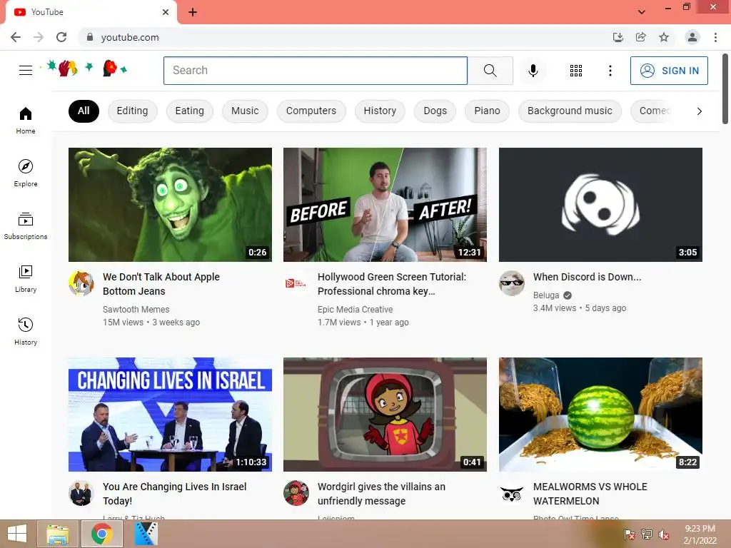Share this page from address bar
731x548 pixels.
641,37
